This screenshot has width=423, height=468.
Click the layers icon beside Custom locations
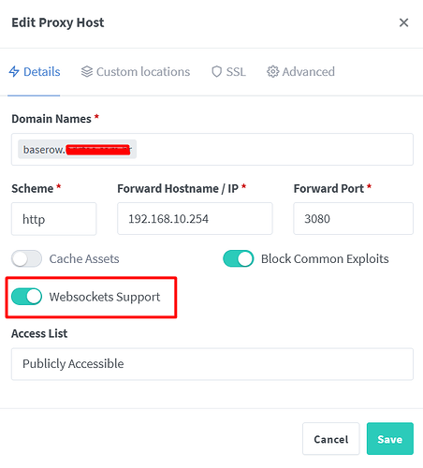[87, 71]
